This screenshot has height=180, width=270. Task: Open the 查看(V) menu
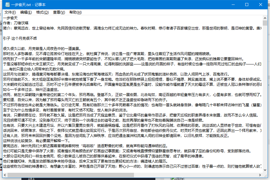pyautogui.click(x=59, y=12)
